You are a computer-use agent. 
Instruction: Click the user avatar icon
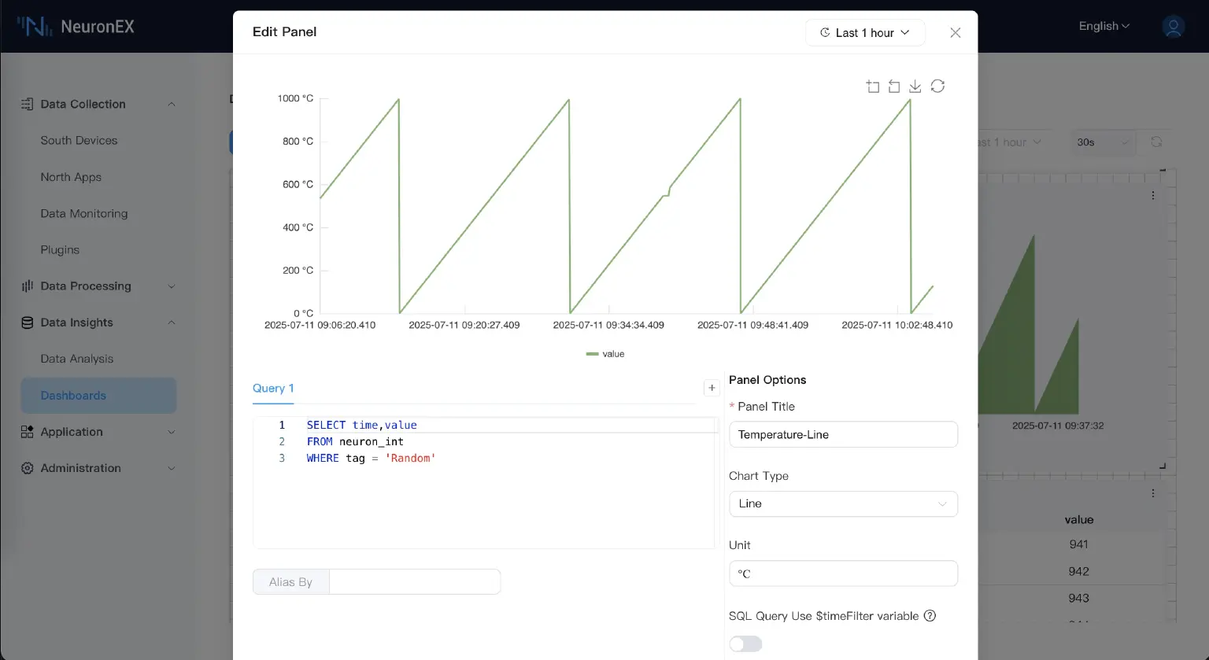point(1173,27)
